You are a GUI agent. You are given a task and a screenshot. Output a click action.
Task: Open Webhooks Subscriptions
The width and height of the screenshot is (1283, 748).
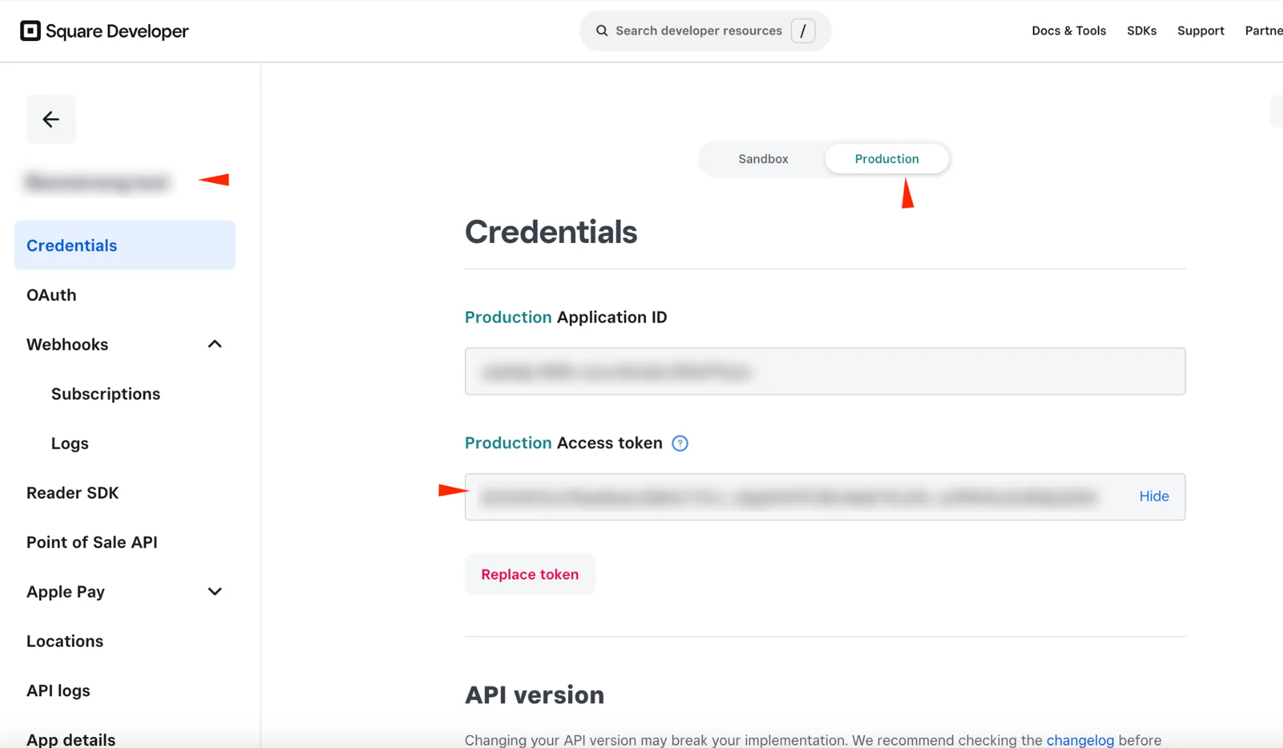(x=106, y=394)
